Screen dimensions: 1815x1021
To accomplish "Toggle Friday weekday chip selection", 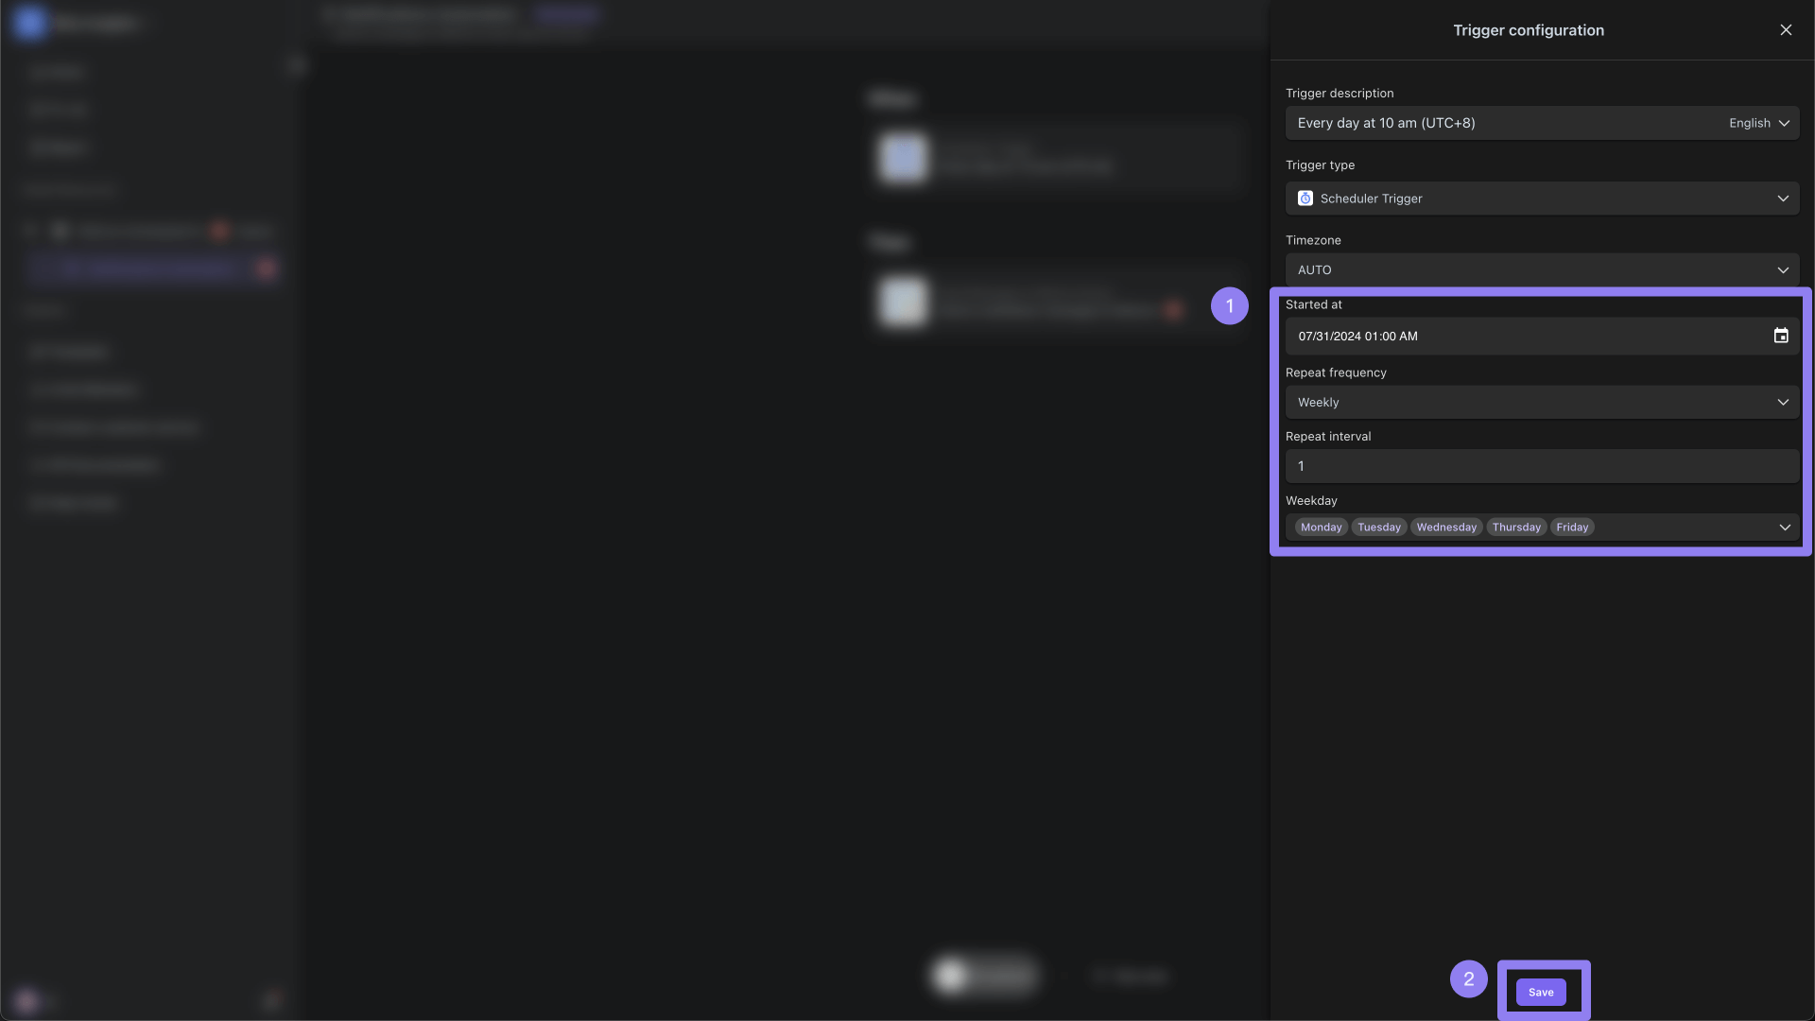I will (1572, 528).
